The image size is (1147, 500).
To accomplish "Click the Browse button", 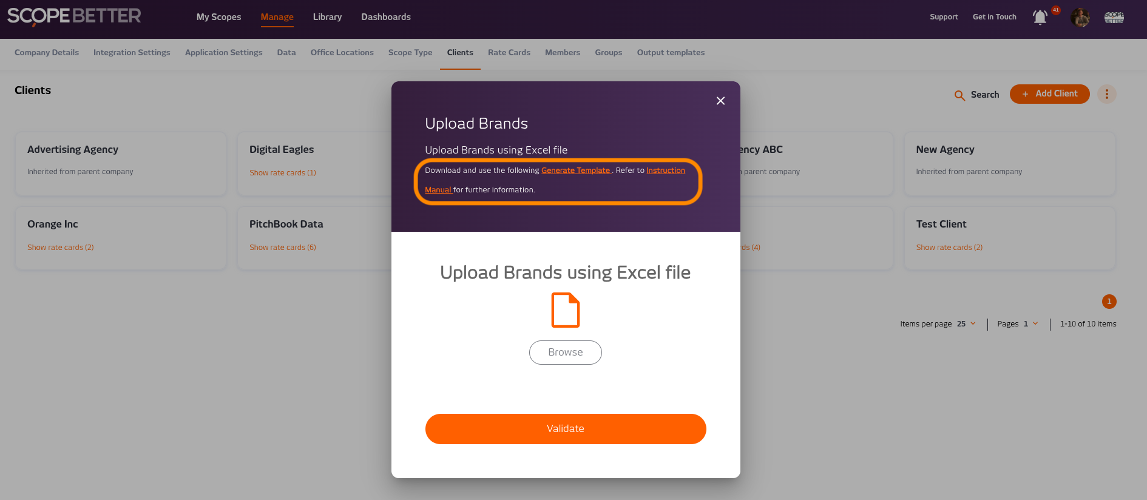I will pos(565,353).
